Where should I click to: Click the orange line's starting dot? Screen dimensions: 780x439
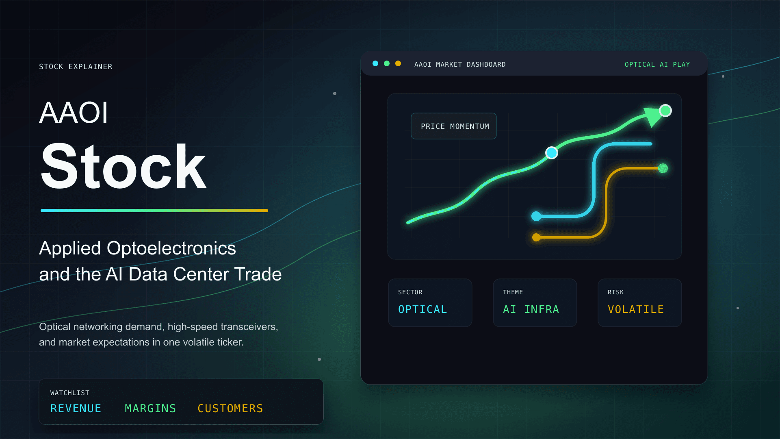(x=536, y=237)
